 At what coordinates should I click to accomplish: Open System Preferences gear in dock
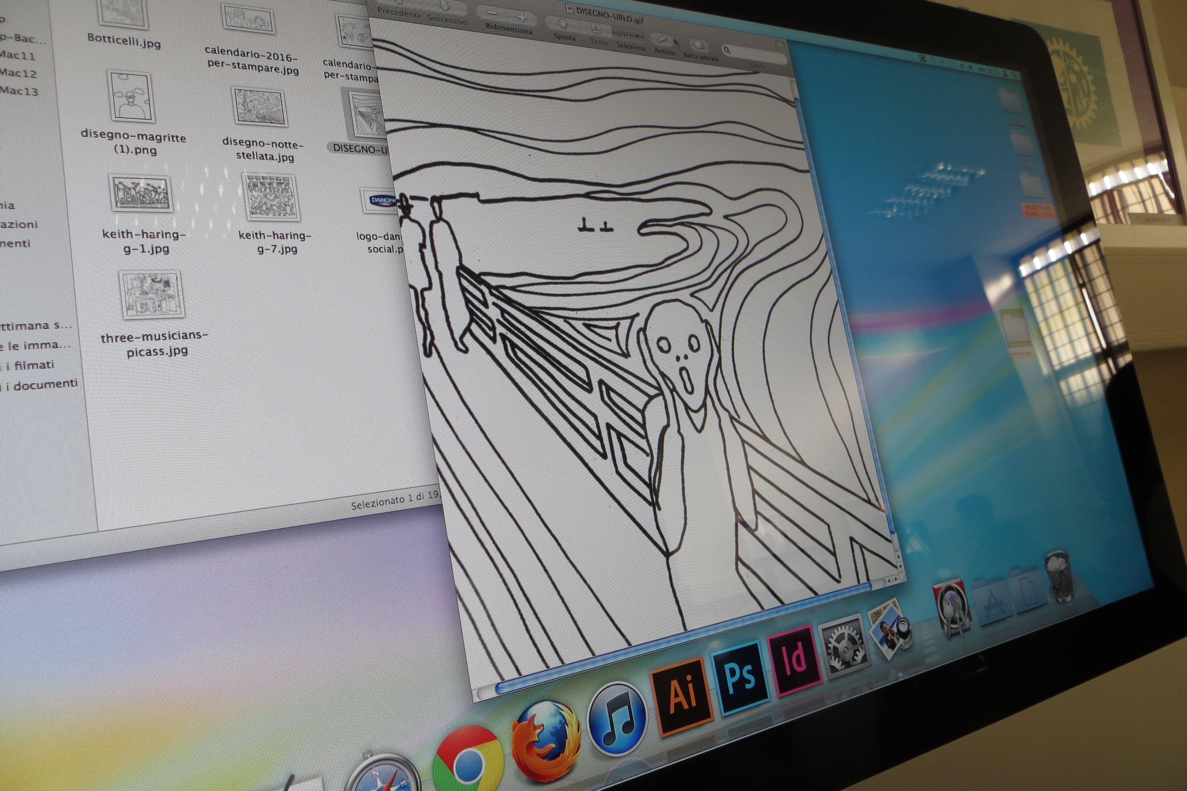click(x=845, y=647)
